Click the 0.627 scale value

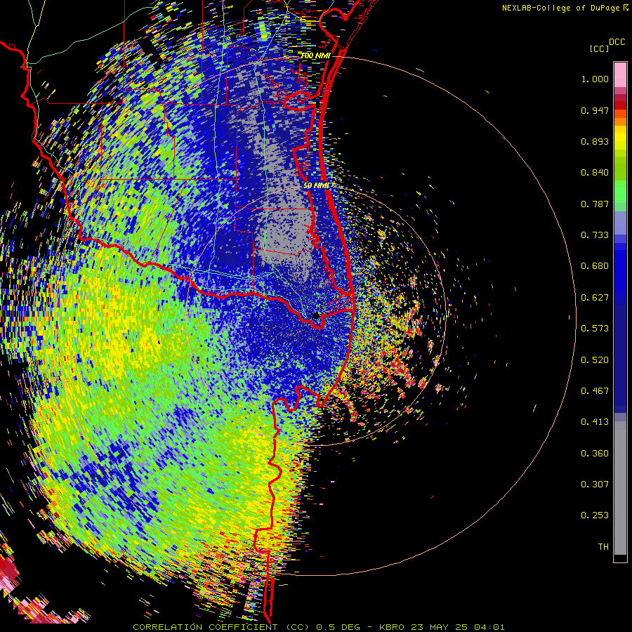click(x=595, y=298)
